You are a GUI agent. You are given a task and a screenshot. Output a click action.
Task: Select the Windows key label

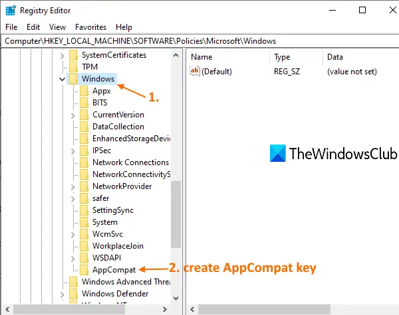[x=98, y=79]
